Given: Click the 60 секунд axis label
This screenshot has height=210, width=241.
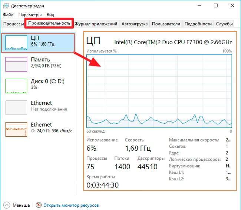Looking at the screenshot, I should point(95,131).
